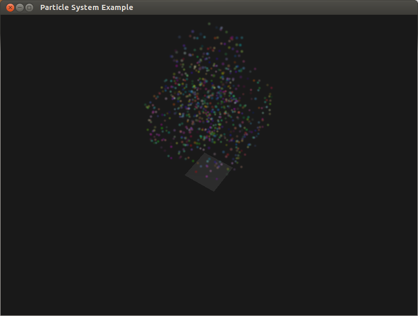Click the bottom corner of the gray plane
The width and height of the screenshot is (418, 316).
pyautogui.click(x=214, y=191)
